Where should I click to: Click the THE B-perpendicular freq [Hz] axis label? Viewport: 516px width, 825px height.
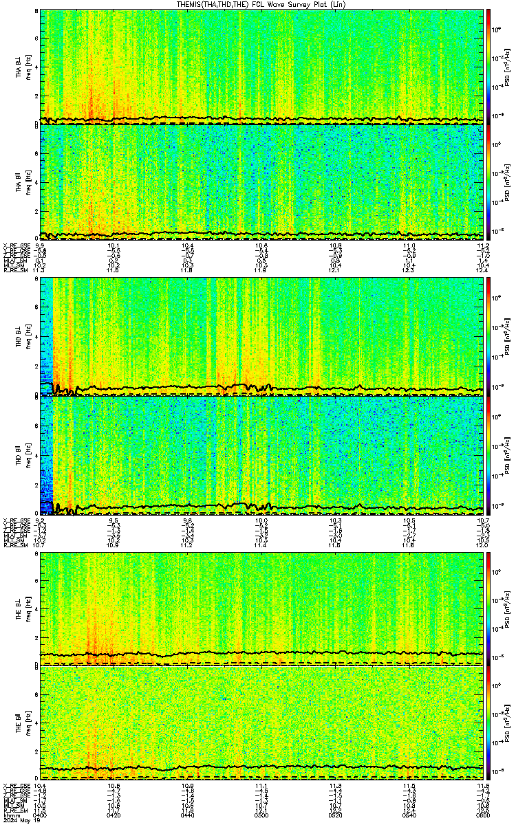pos(27,608)
